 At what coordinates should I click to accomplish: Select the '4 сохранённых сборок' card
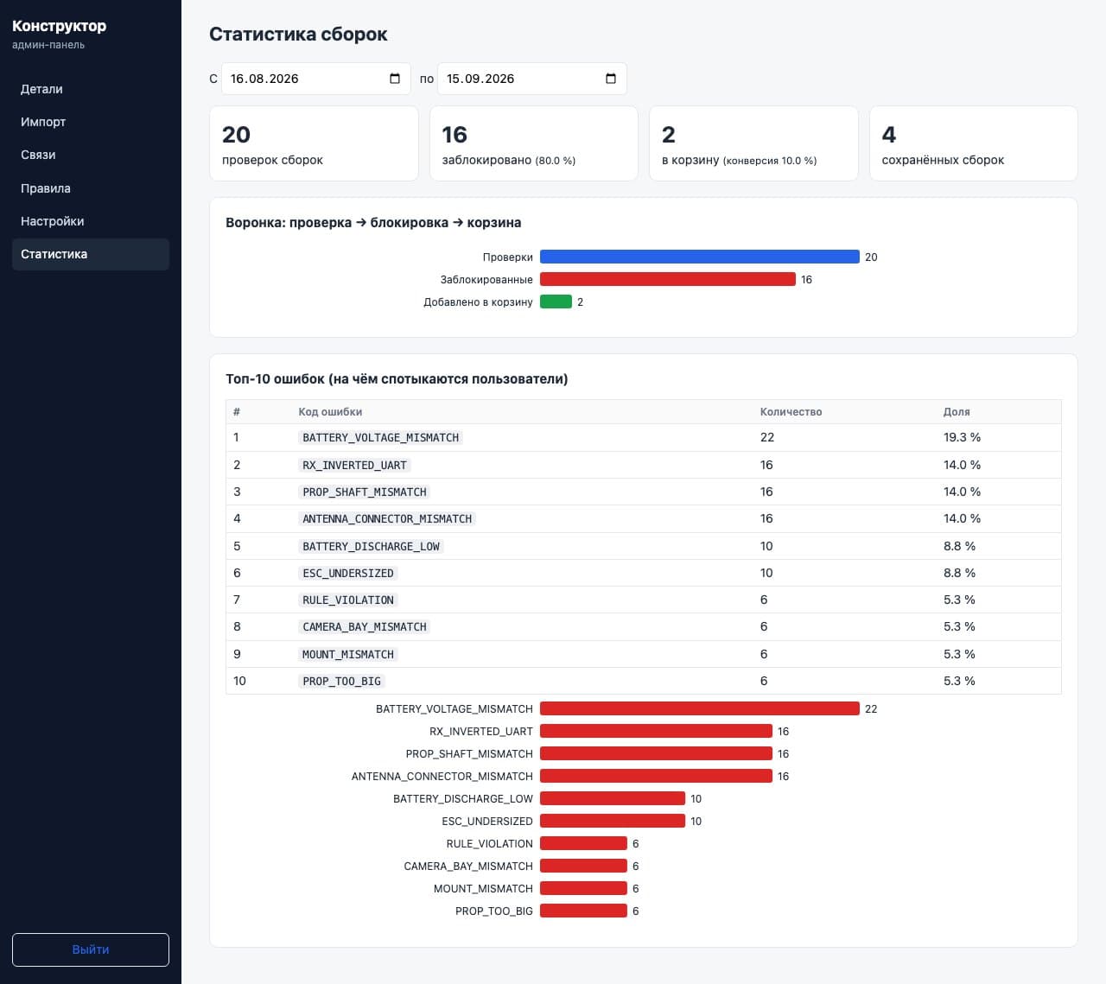click(x=974, y=143)
